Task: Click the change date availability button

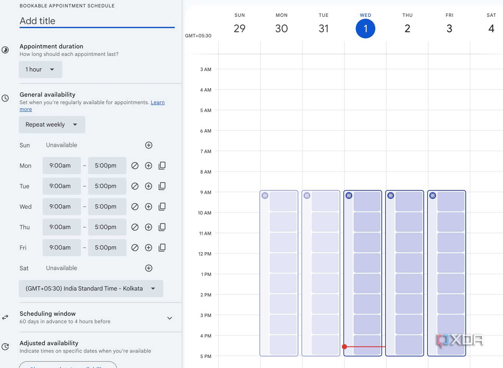Action: (x=67, y=366)
